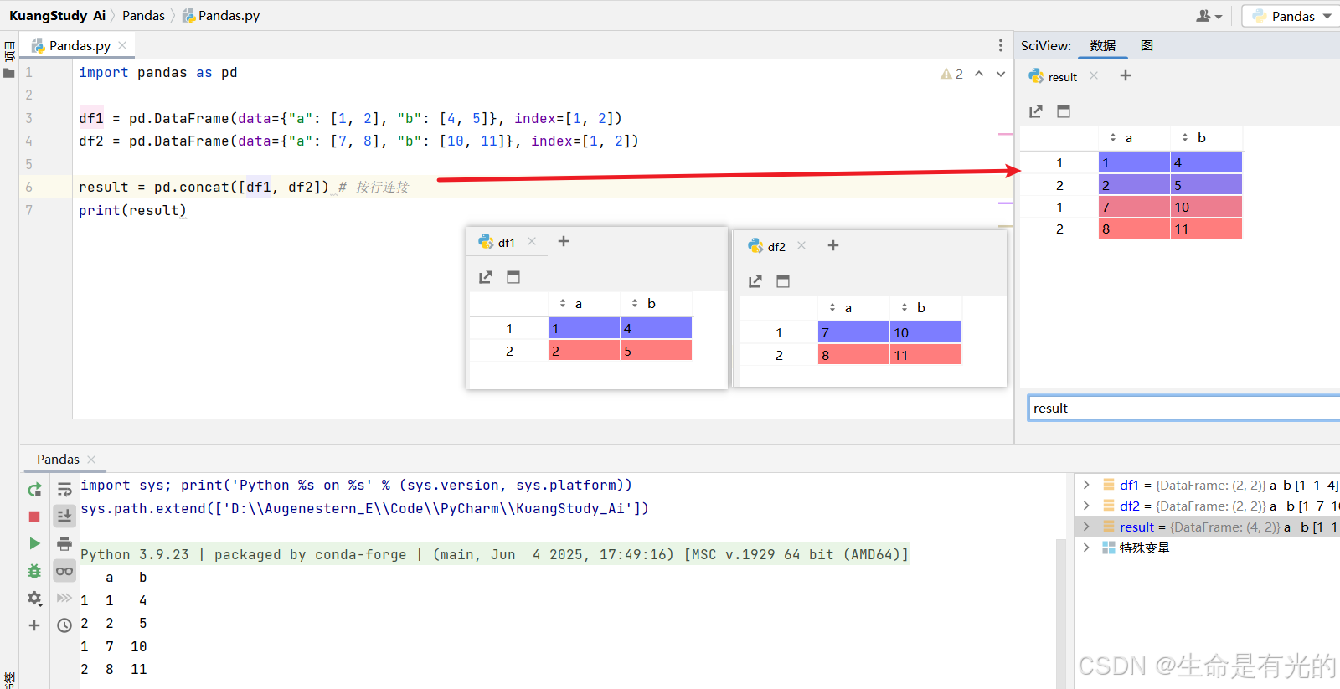This screenshot has width=1340, height=689.
Task: Click the result variable name in variables pane
Action: (1136, 527)
